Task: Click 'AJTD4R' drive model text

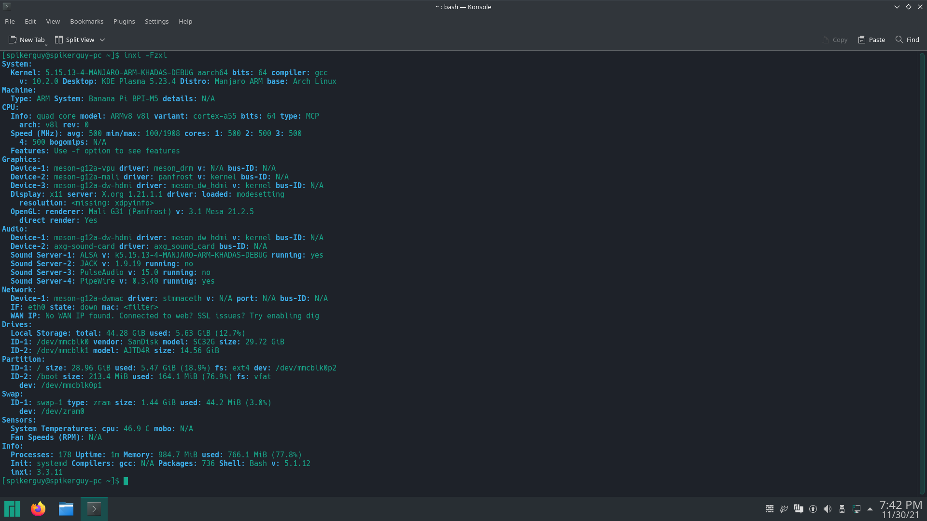Action: point(137,351)
